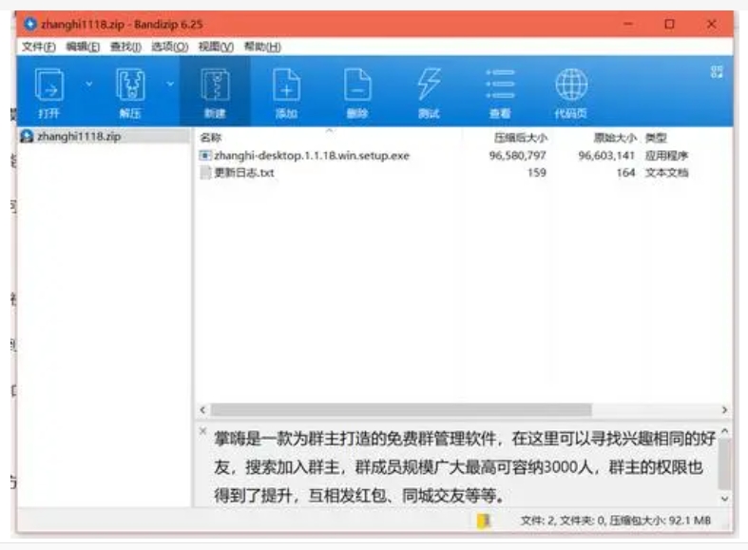748x550 pixels.
Task: Select zhanghi1118.zip in the left tree
Action: click(x=79, y=136)
